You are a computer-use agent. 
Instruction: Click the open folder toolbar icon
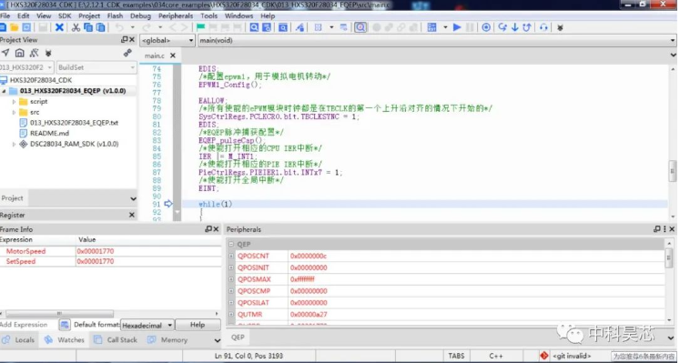[15, 27]
